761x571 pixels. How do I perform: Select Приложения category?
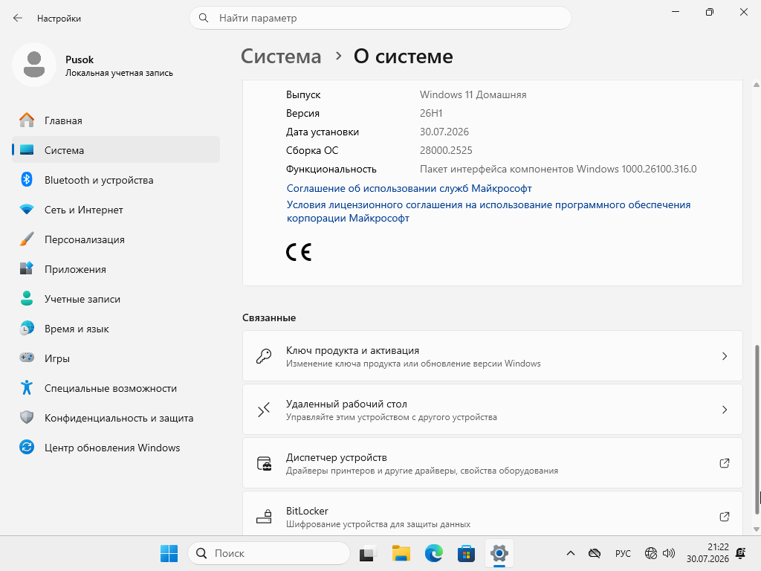coord(116,268)
